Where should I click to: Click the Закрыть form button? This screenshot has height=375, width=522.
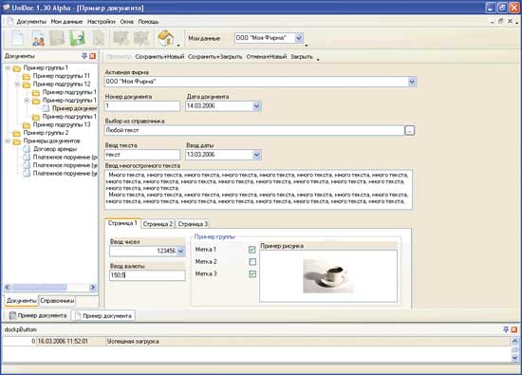(302, 57)
